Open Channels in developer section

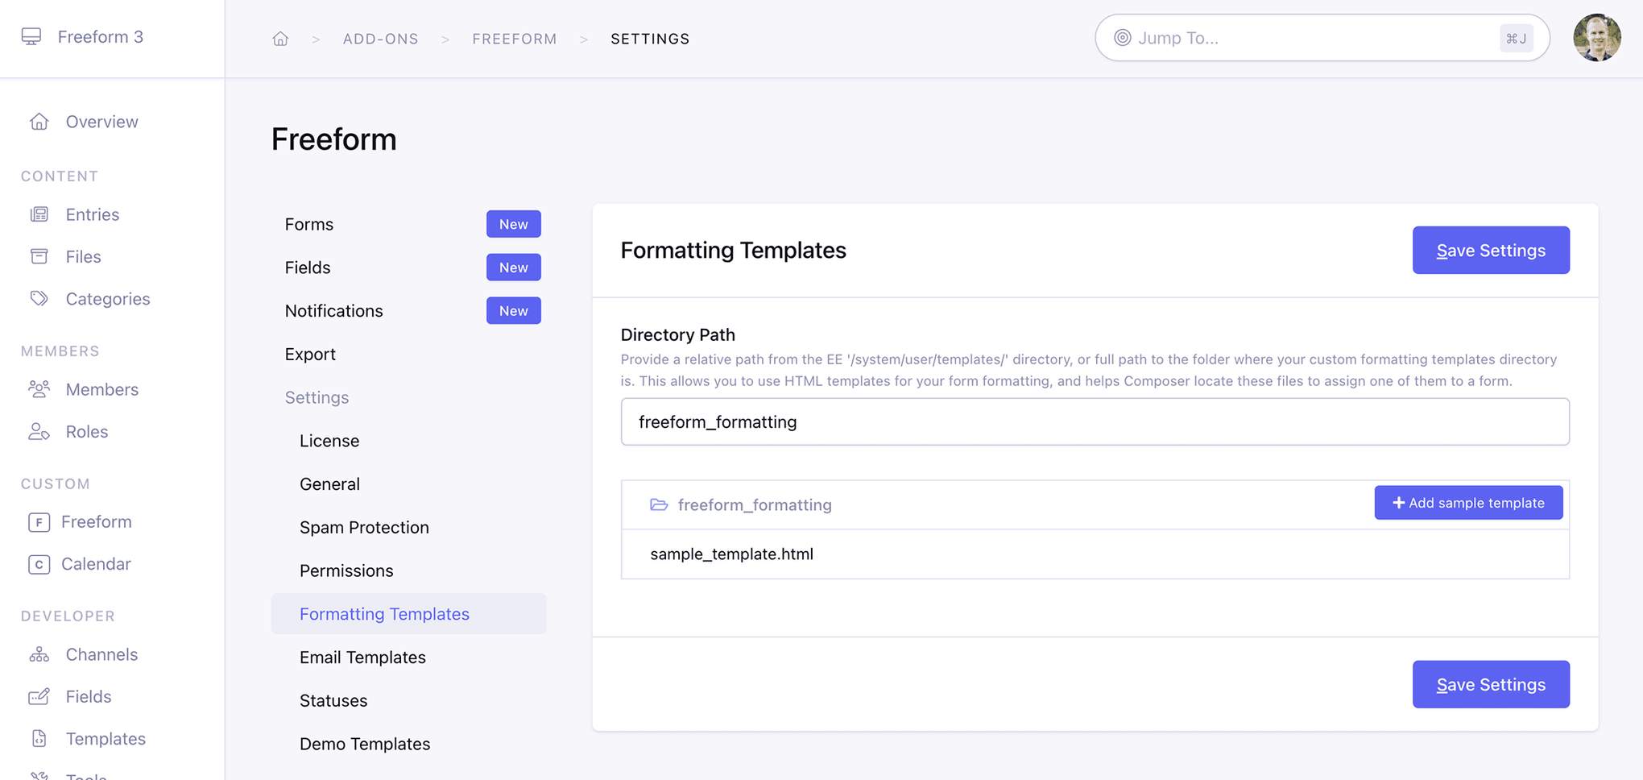tap(101, 654)
